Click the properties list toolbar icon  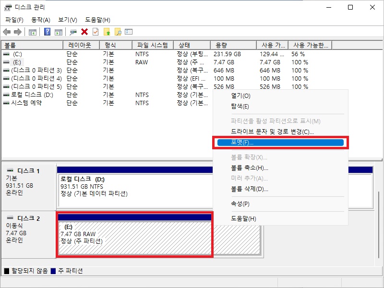pos(129,32)
